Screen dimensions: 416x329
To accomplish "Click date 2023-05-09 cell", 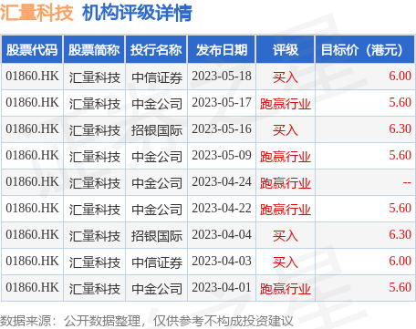I will [222, 155].
